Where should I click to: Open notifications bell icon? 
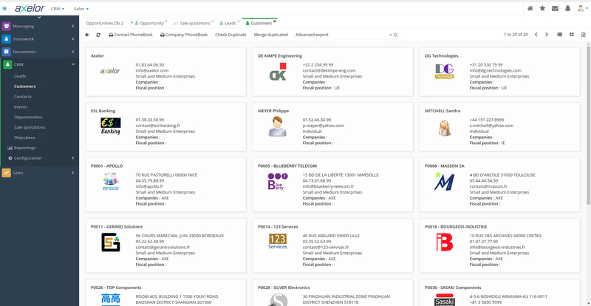[567, 9]
